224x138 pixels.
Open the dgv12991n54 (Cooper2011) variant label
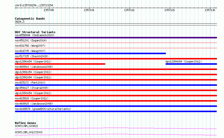tap(33, 72)
